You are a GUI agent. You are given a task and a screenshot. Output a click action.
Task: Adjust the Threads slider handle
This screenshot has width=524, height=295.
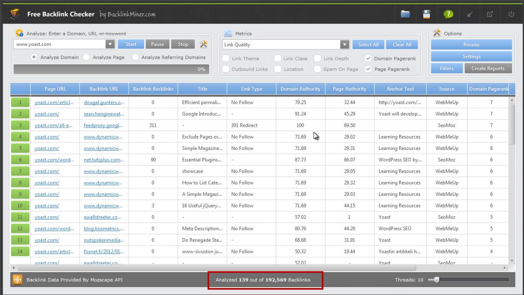pos(436,280)
